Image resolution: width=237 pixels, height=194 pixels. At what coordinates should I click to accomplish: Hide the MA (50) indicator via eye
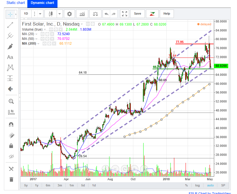coord(43,39)
